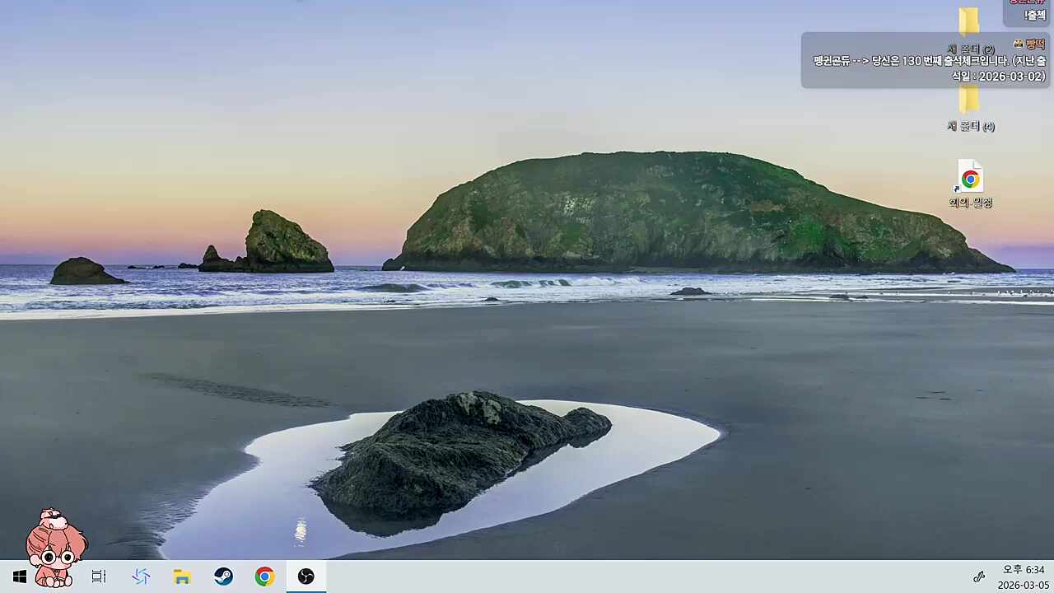Open the clock and calendar flyout
Viewport: 1054px width, 593px height.
(1023, 577)
